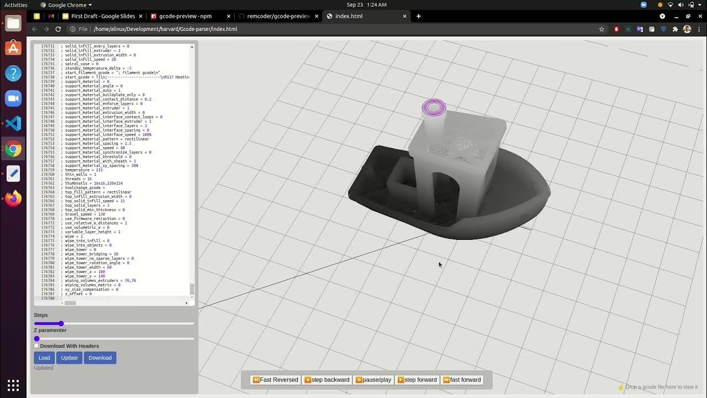Enable Download With Headers checkbox
The image size is (707, 398).
point(36,346)
